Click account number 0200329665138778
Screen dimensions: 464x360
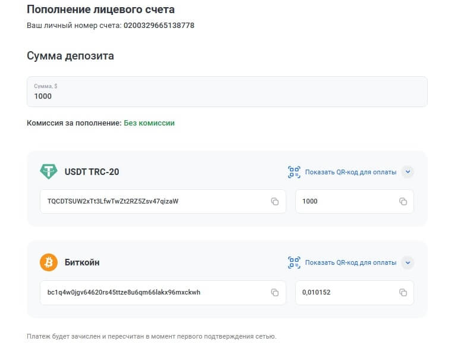[x=159, y=26]
